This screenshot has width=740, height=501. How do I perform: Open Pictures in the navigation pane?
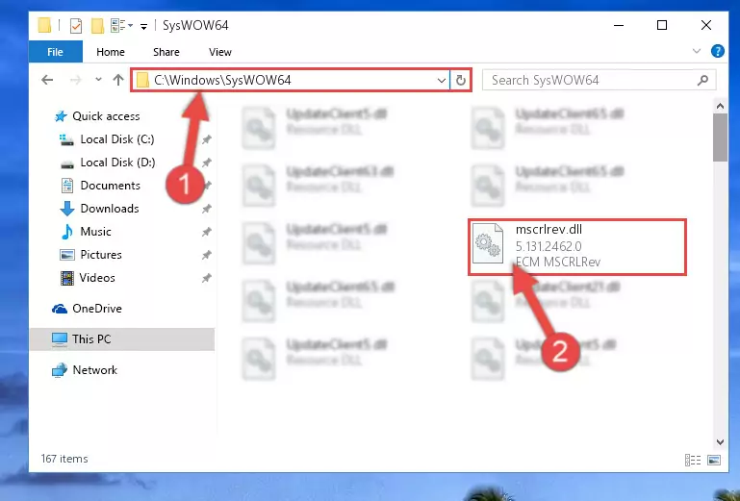click(90, 255)
